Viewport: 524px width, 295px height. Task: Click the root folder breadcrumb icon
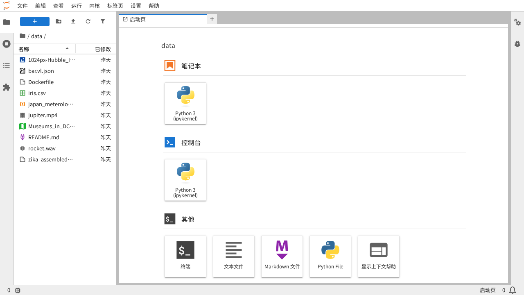pos(23,36)
